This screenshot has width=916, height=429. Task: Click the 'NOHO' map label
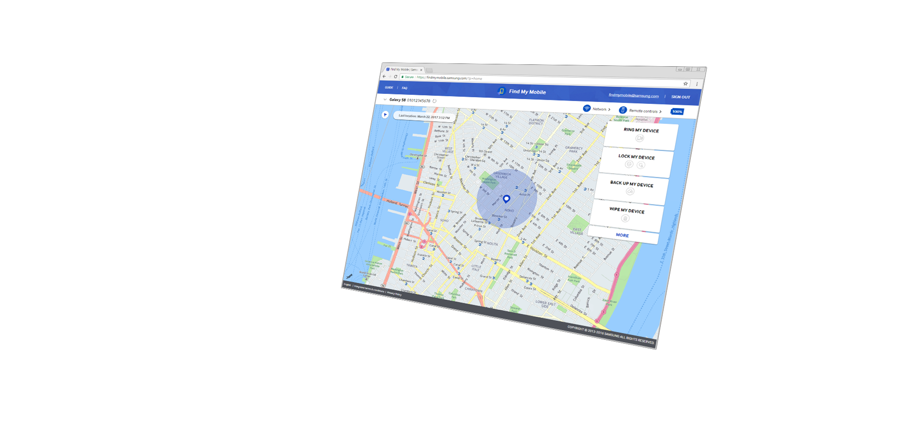[x=509, y=210]
